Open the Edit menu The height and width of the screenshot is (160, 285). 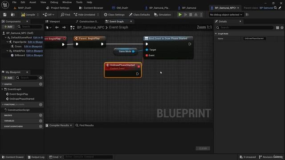point(23,2)
